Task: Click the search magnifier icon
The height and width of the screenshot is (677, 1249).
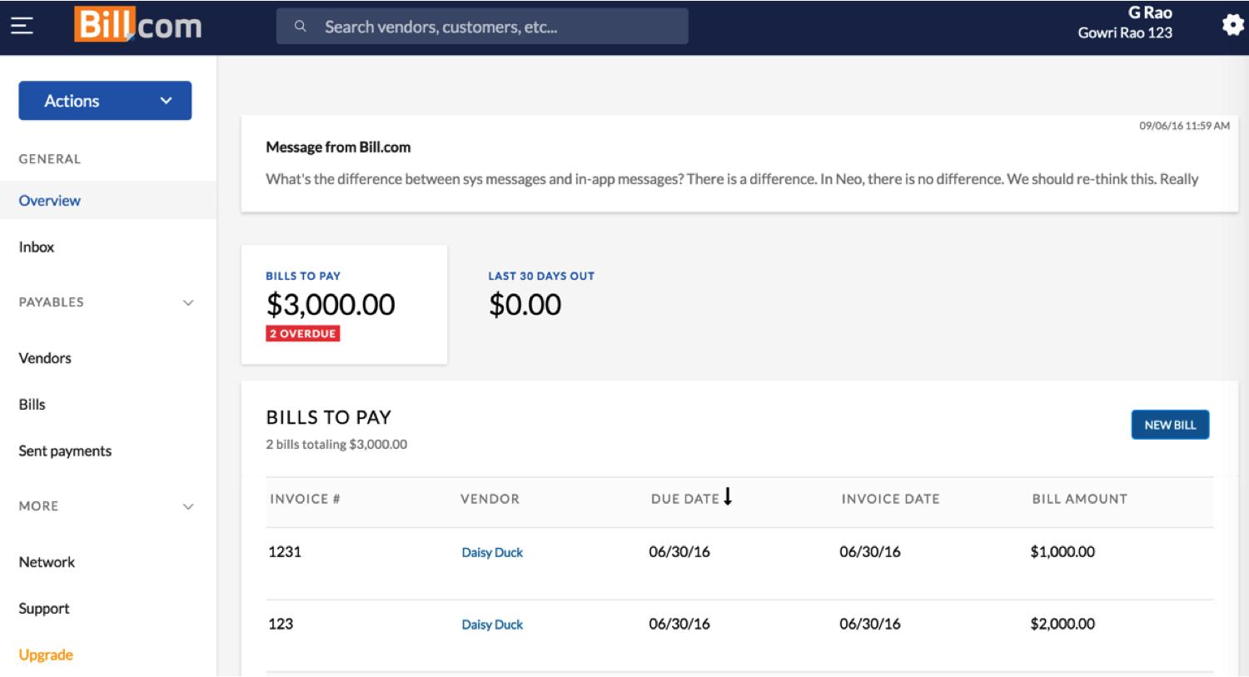Action: [301, 27]
